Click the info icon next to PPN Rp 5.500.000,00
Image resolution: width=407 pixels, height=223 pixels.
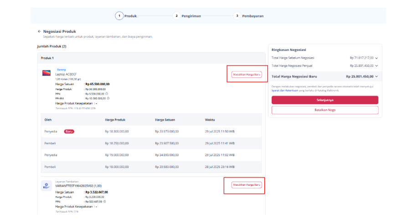click(x=107, y=94)
